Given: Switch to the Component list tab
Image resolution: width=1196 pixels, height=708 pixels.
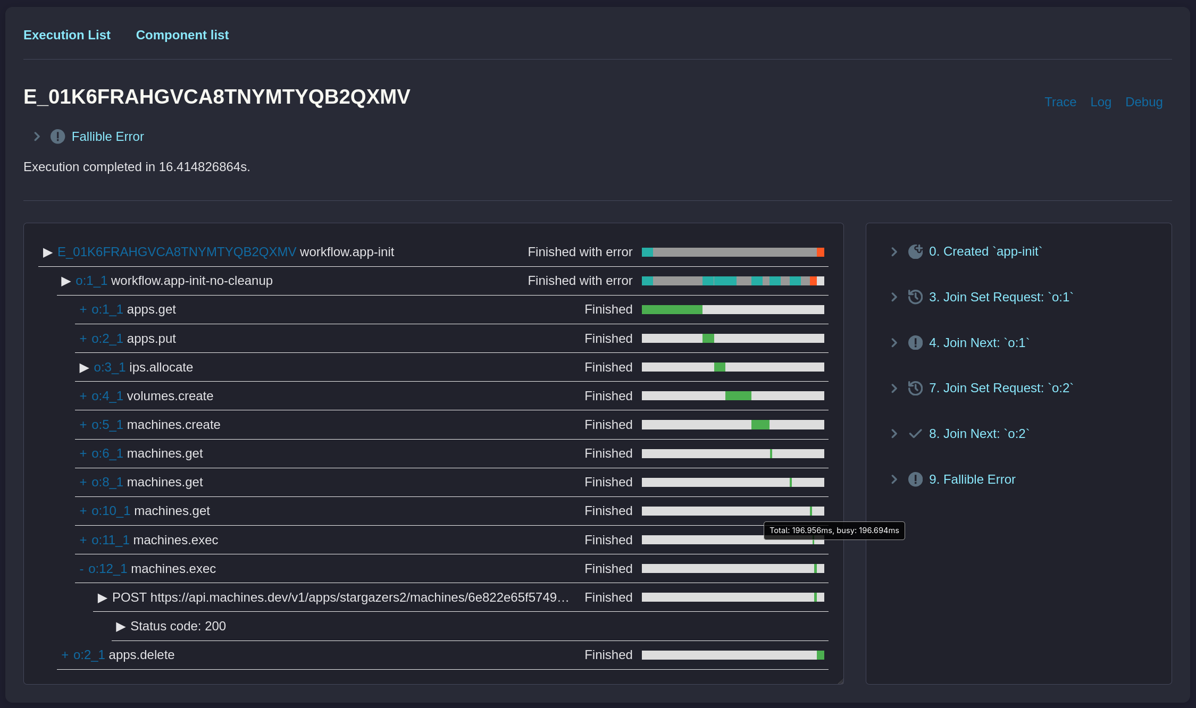Looking at the screenshot, I should pos(182,35).
